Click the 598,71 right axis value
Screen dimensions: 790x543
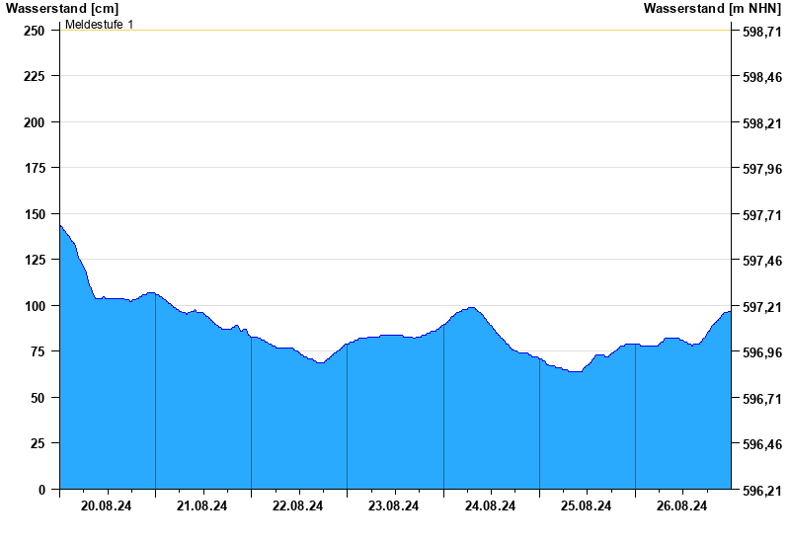pyautogui.click(x=761, y=32)
